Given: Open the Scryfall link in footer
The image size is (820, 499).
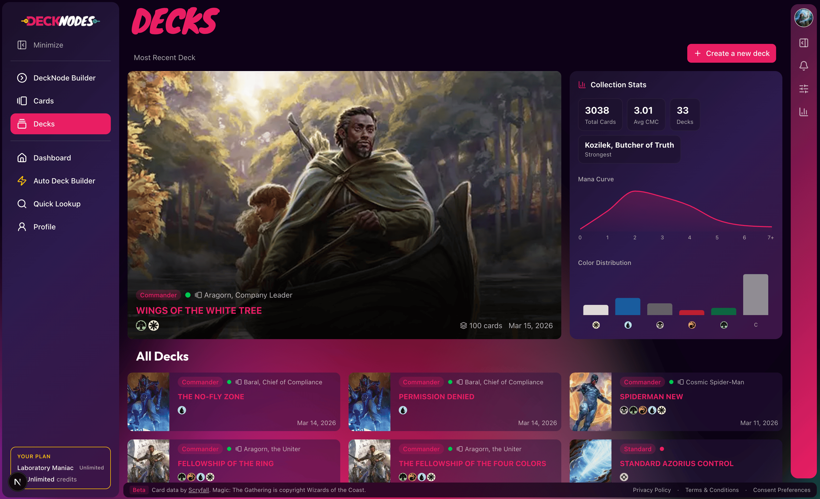Looking at the screenshot, I should click(x=198, y=490).
